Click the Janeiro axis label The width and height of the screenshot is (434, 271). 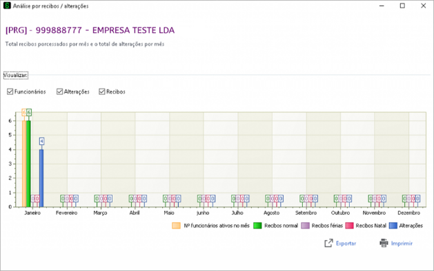tap(32, 213)
